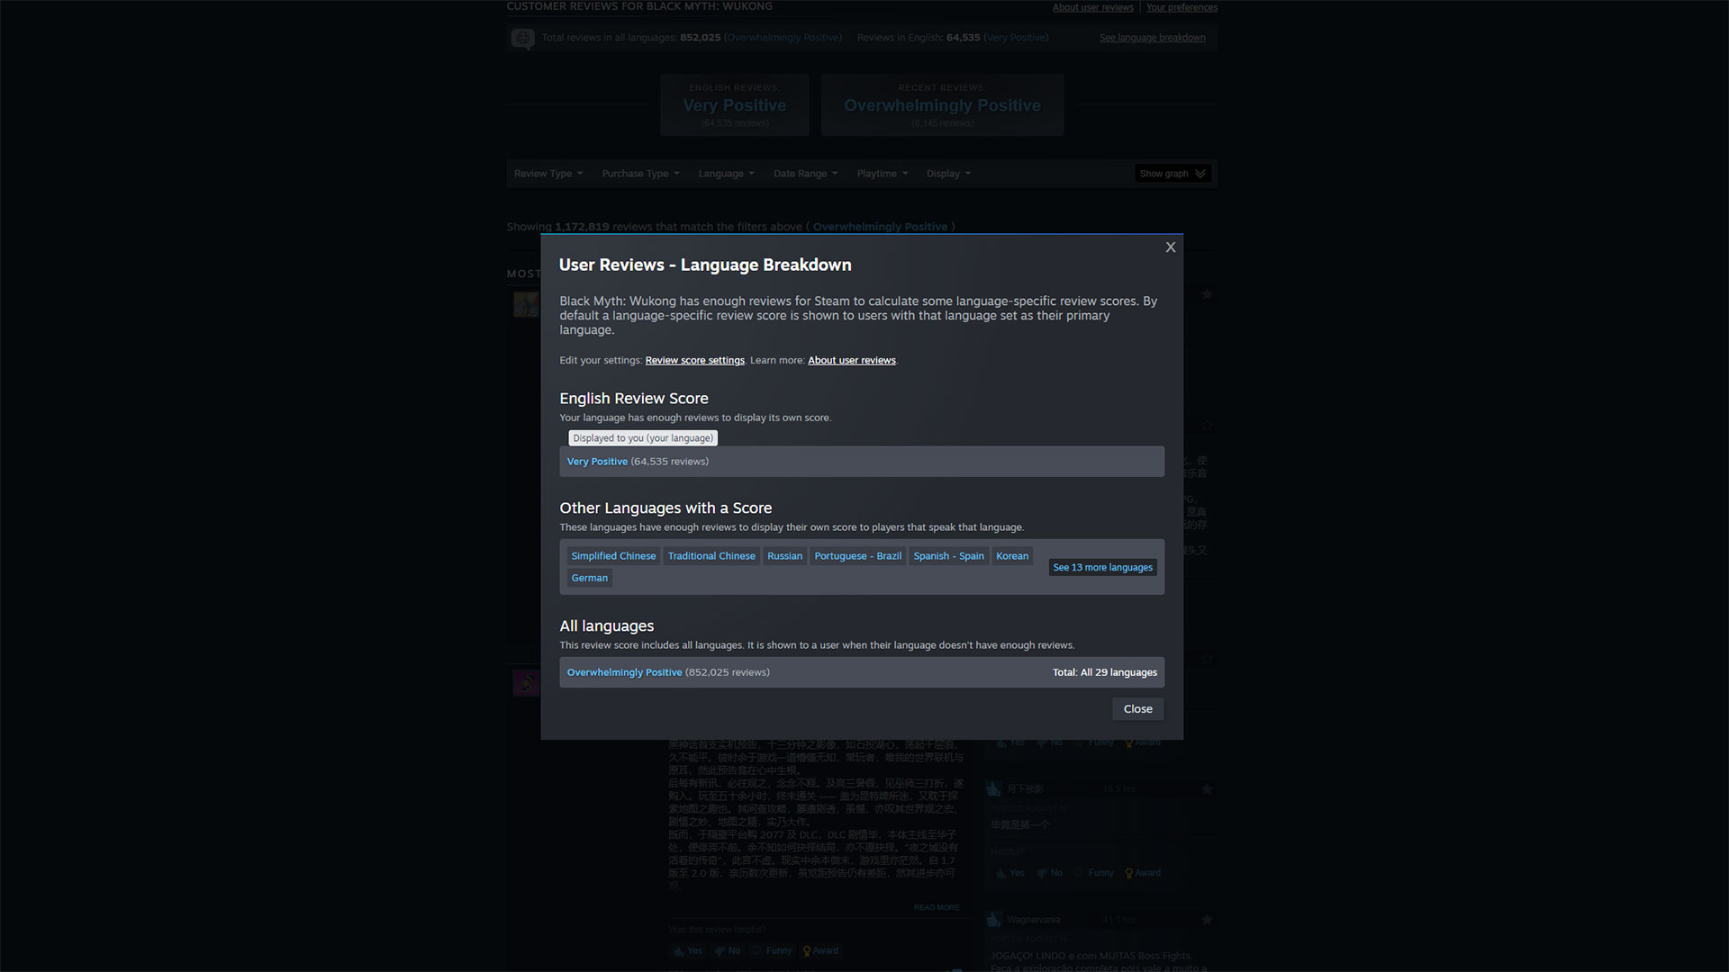The height and width of the screenshot is (972, 1729).
Task: Click the See language breakdown link
Action: pyautogui.click(x=1152, y=38)
